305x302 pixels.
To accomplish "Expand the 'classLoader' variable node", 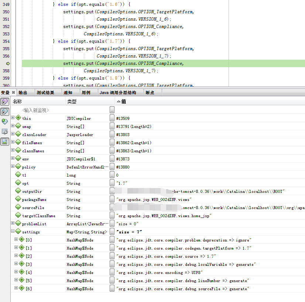I will point(13,134).
